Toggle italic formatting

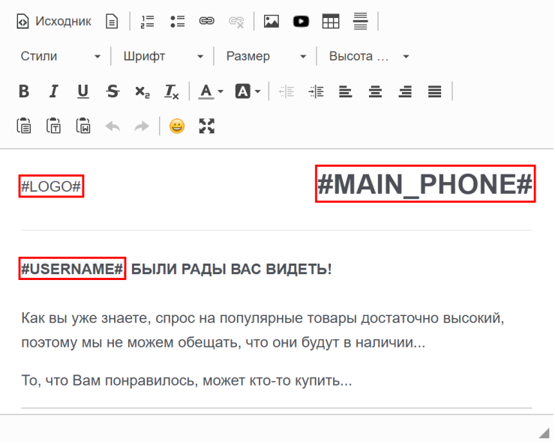click(x=53, y=91)
